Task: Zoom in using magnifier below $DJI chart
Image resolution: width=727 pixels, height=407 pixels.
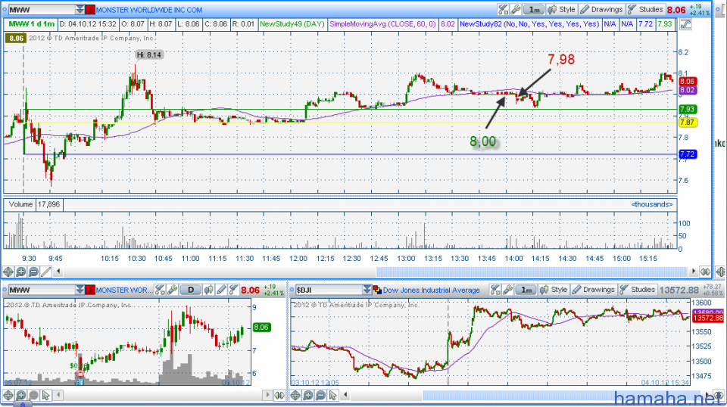Action: (308, 395)
